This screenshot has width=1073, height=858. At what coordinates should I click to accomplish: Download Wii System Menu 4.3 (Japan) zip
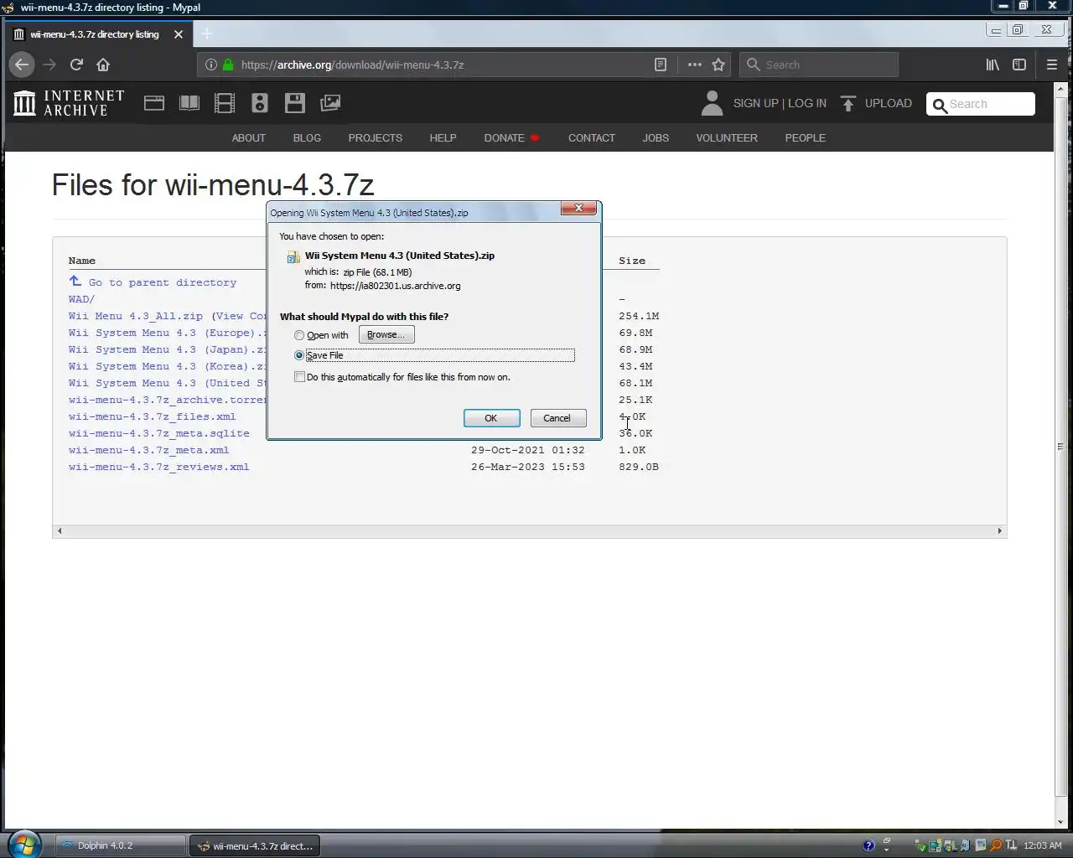[167, 349]
